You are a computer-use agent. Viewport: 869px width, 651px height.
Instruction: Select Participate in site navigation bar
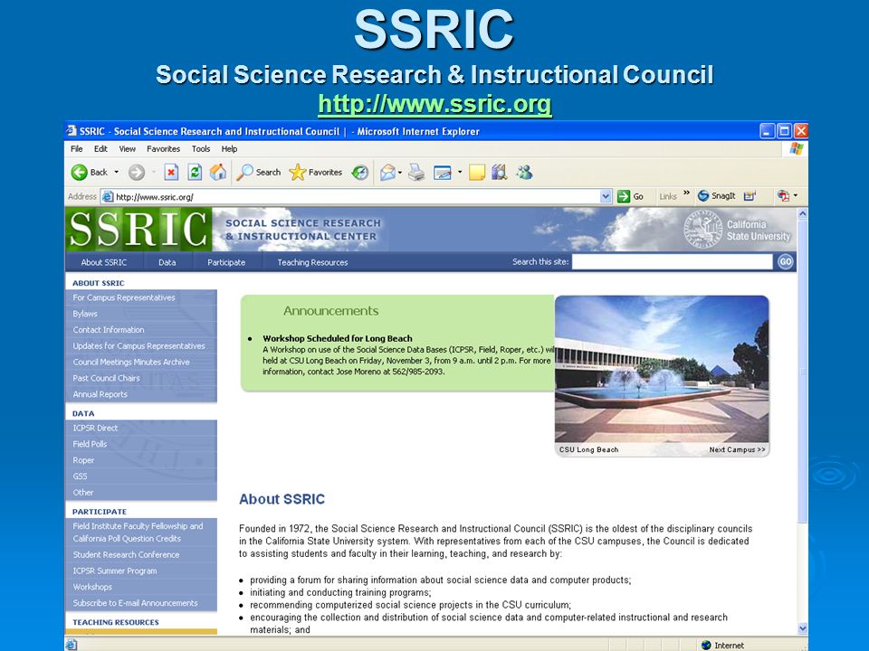[x=226, y=262]
